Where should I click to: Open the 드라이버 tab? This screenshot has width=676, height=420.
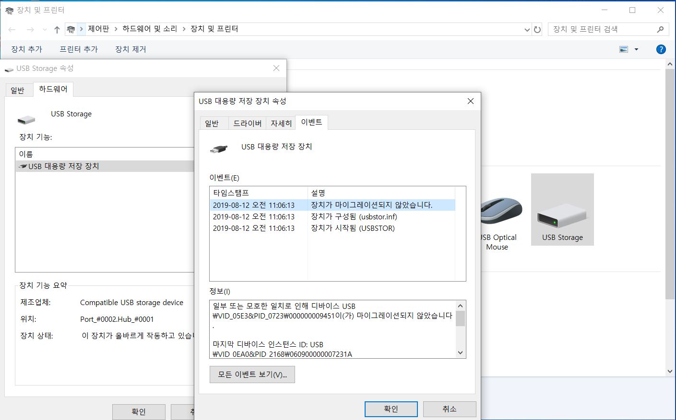(x=247, y=124)
